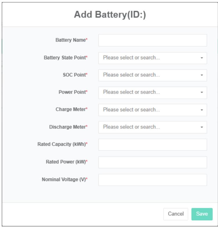Click the SOC Point caret arrow

pos(202,75)
